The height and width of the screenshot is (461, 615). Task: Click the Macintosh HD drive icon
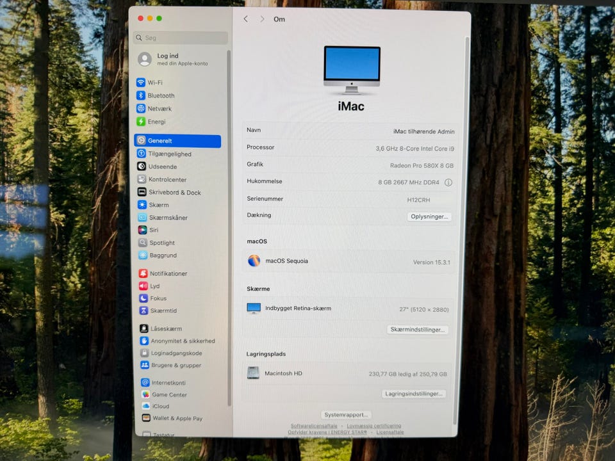[x=253, y=373]
